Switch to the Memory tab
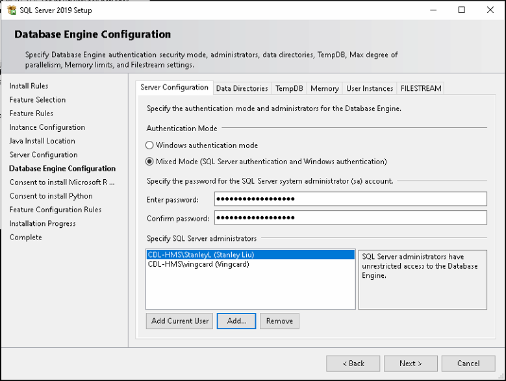This screenshot has height=381, width=506. click(325, 88)
